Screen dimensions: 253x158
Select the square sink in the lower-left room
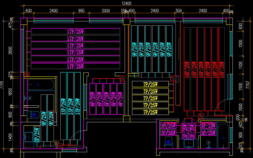(x=29, y=137)
